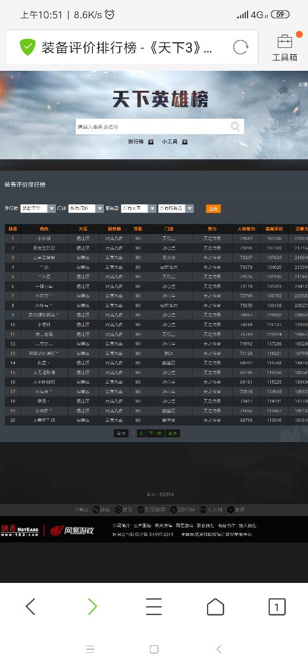Screen dimensions: 308x668
Task: Open the rank 10 character name
Action: pos(44,325)
